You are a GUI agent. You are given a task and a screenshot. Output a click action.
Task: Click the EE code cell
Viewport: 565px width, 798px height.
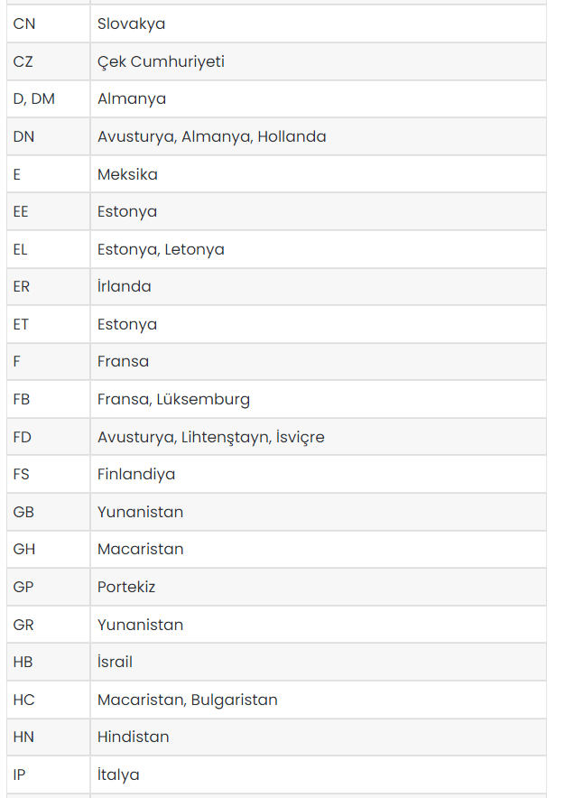(49, 212)
